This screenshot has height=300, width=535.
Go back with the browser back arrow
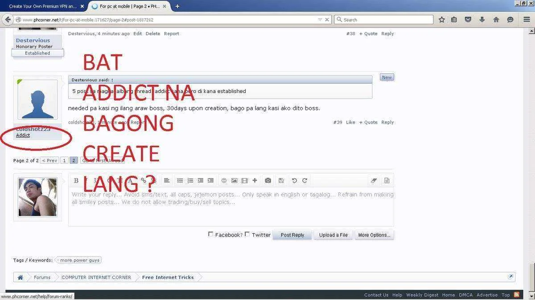point(8,20)
